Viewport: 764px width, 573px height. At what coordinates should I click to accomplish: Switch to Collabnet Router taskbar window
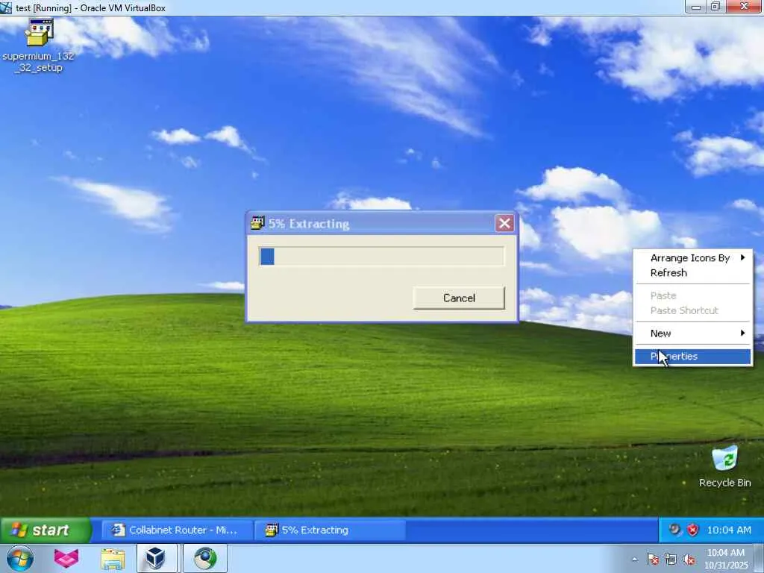178,530
